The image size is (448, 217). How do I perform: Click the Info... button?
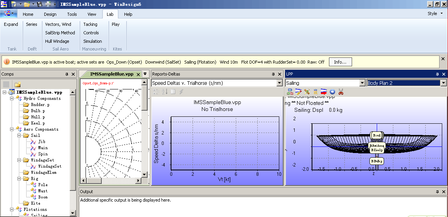point(340,62)
